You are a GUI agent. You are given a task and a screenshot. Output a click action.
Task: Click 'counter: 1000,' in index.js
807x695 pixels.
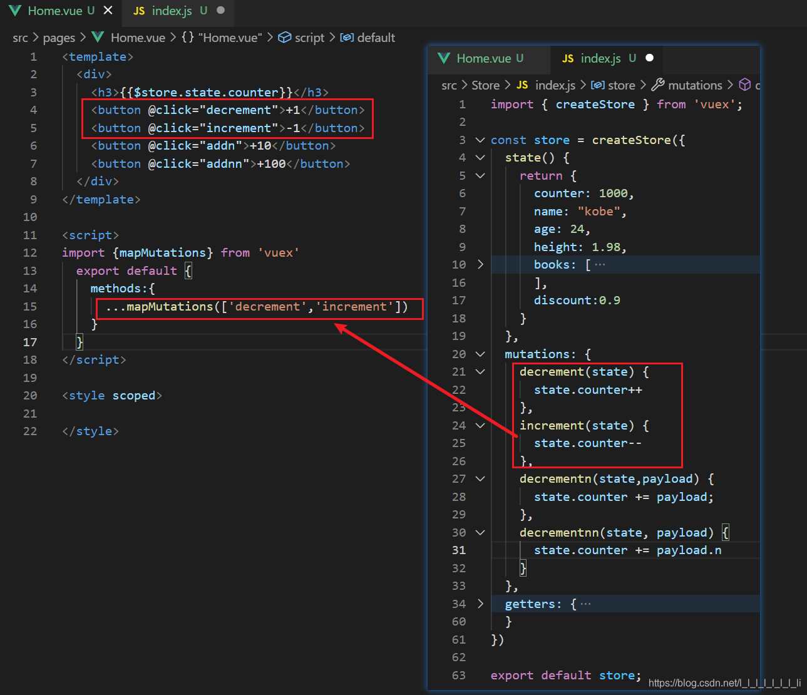(584, 193)
